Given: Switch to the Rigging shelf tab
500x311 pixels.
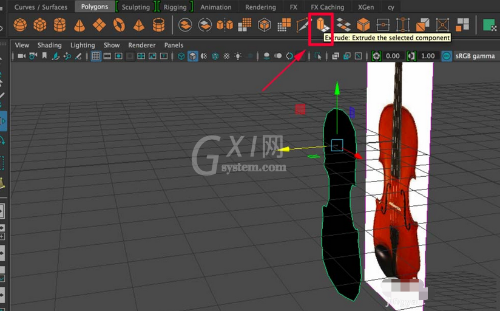Looking at the screenshot, I should (x=175, y=7).
